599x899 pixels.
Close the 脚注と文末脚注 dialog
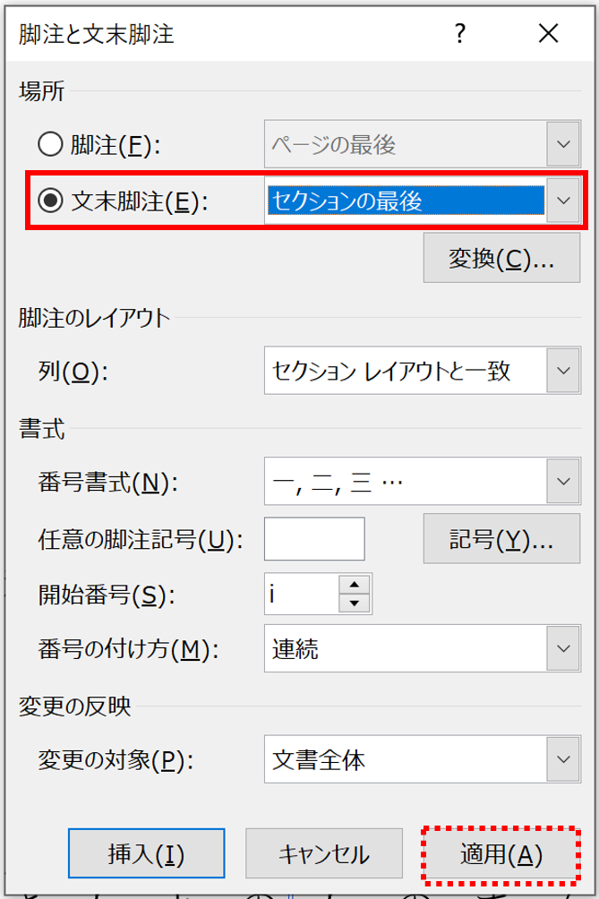click(549, 33)
